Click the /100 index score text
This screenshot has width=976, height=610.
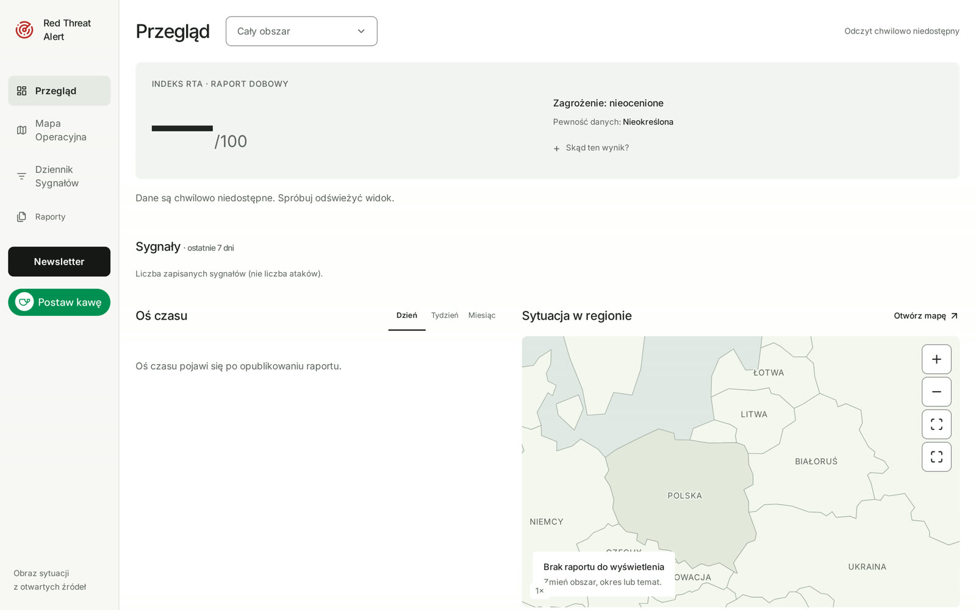coord(231,142)
